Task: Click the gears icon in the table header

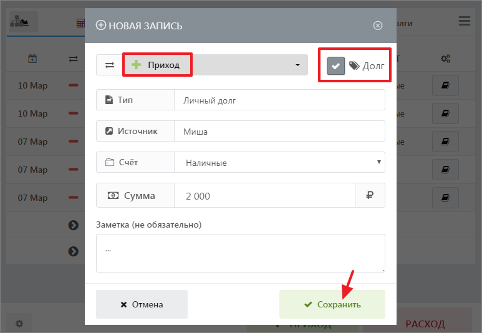Action: click(445, 59)
